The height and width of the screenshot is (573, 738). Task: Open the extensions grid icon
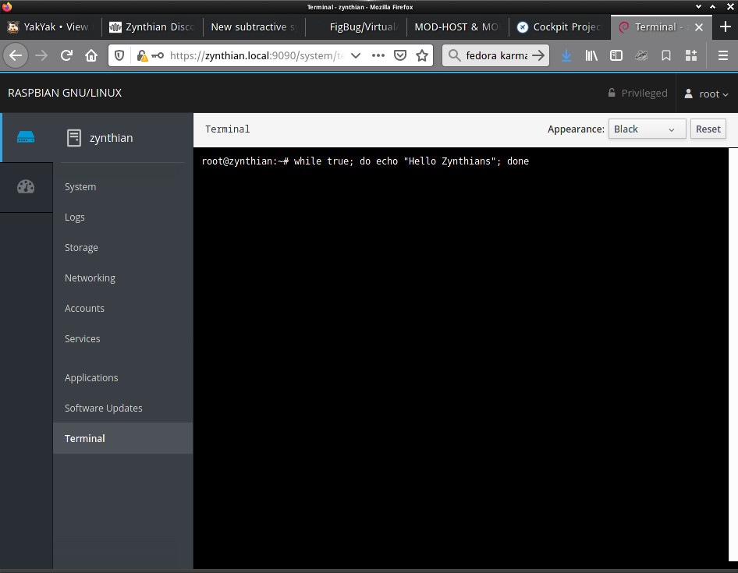point(691,55)
